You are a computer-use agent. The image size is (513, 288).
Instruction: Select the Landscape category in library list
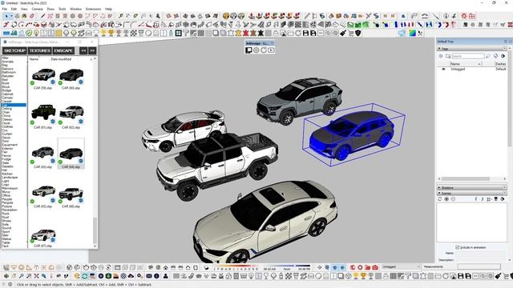coord(10,178)
